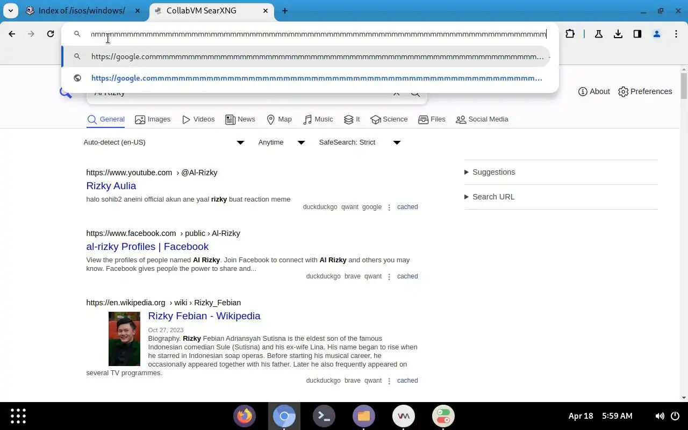
Task: Open al-rizky Profiles | Facebook result
Action: [x=147, y=247]
